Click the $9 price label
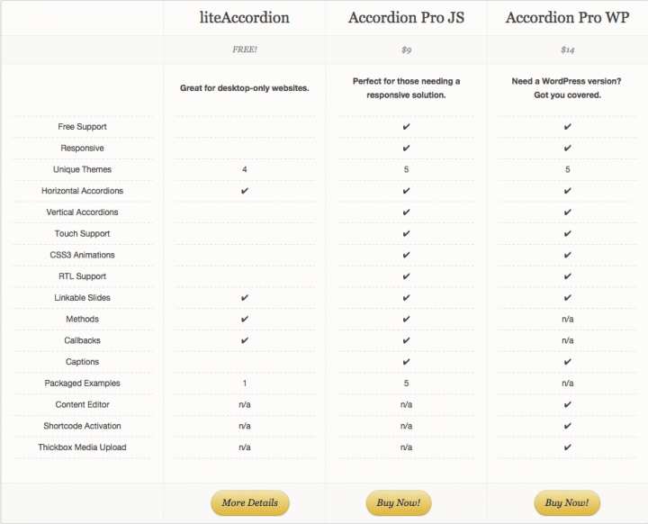Screen dimensions: 648x524 (407, 50)
